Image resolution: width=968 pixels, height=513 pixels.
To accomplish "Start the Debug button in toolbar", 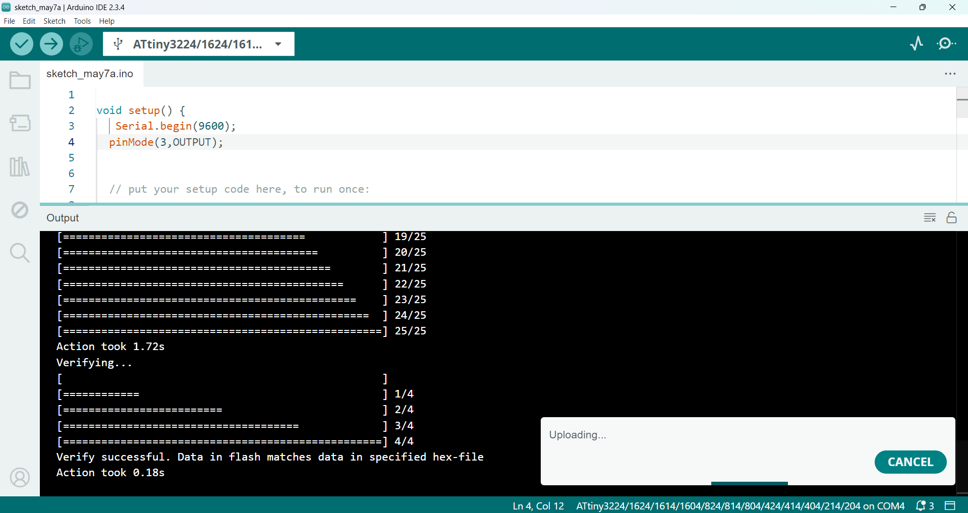I will point(81,44).
